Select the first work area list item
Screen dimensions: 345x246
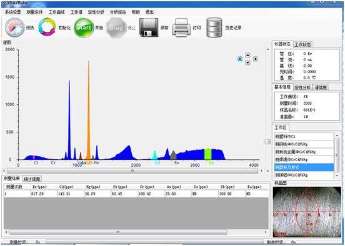tap(304, 136)
